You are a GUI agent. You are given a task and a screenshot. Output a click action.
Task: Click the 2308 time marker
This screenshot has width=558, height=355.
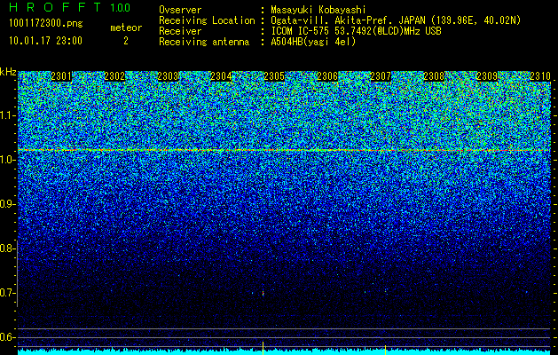[434, 76]
